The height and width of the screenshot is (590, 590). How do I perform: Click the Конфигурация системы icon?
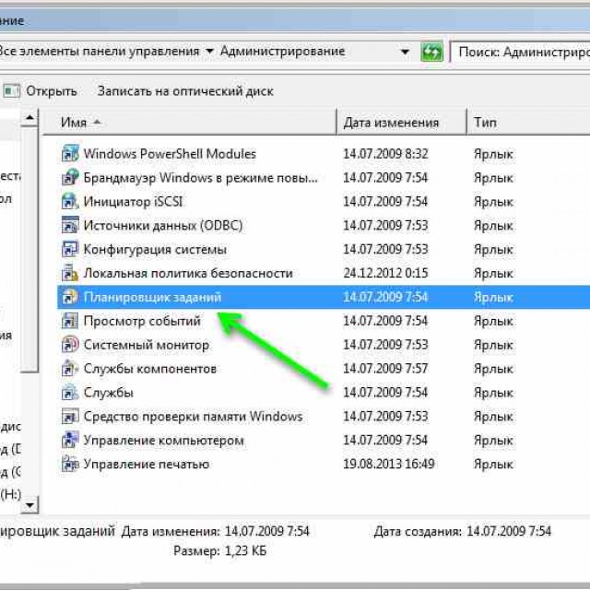(x=70, y=249)
